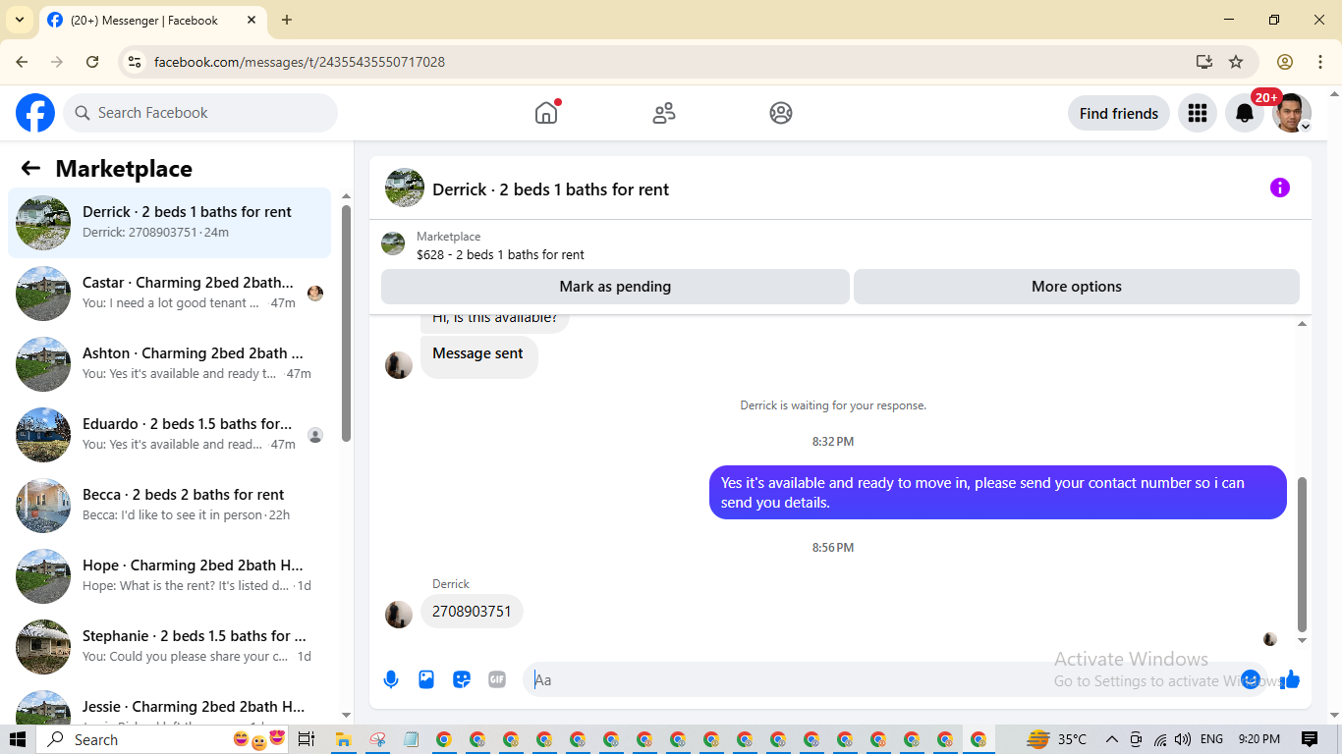Open Task View on the taskbar
Image resolution: width=1342 pixels, height=754 pixels.
pyautogui.click(x=306, y=739)
